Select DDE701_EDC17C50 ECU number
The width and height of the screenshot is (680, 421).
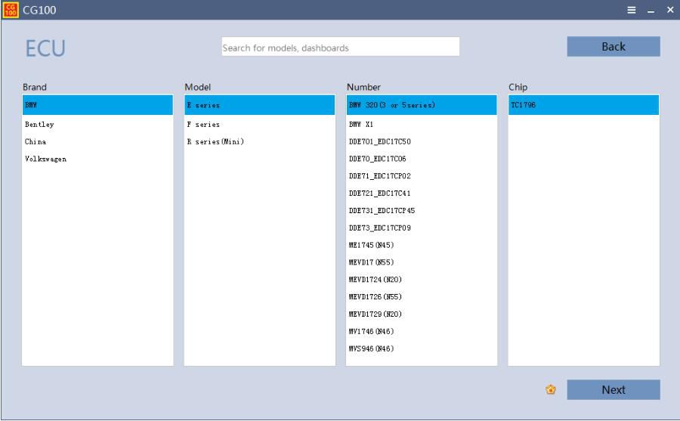pyautogui.click(x=379, y=141)
